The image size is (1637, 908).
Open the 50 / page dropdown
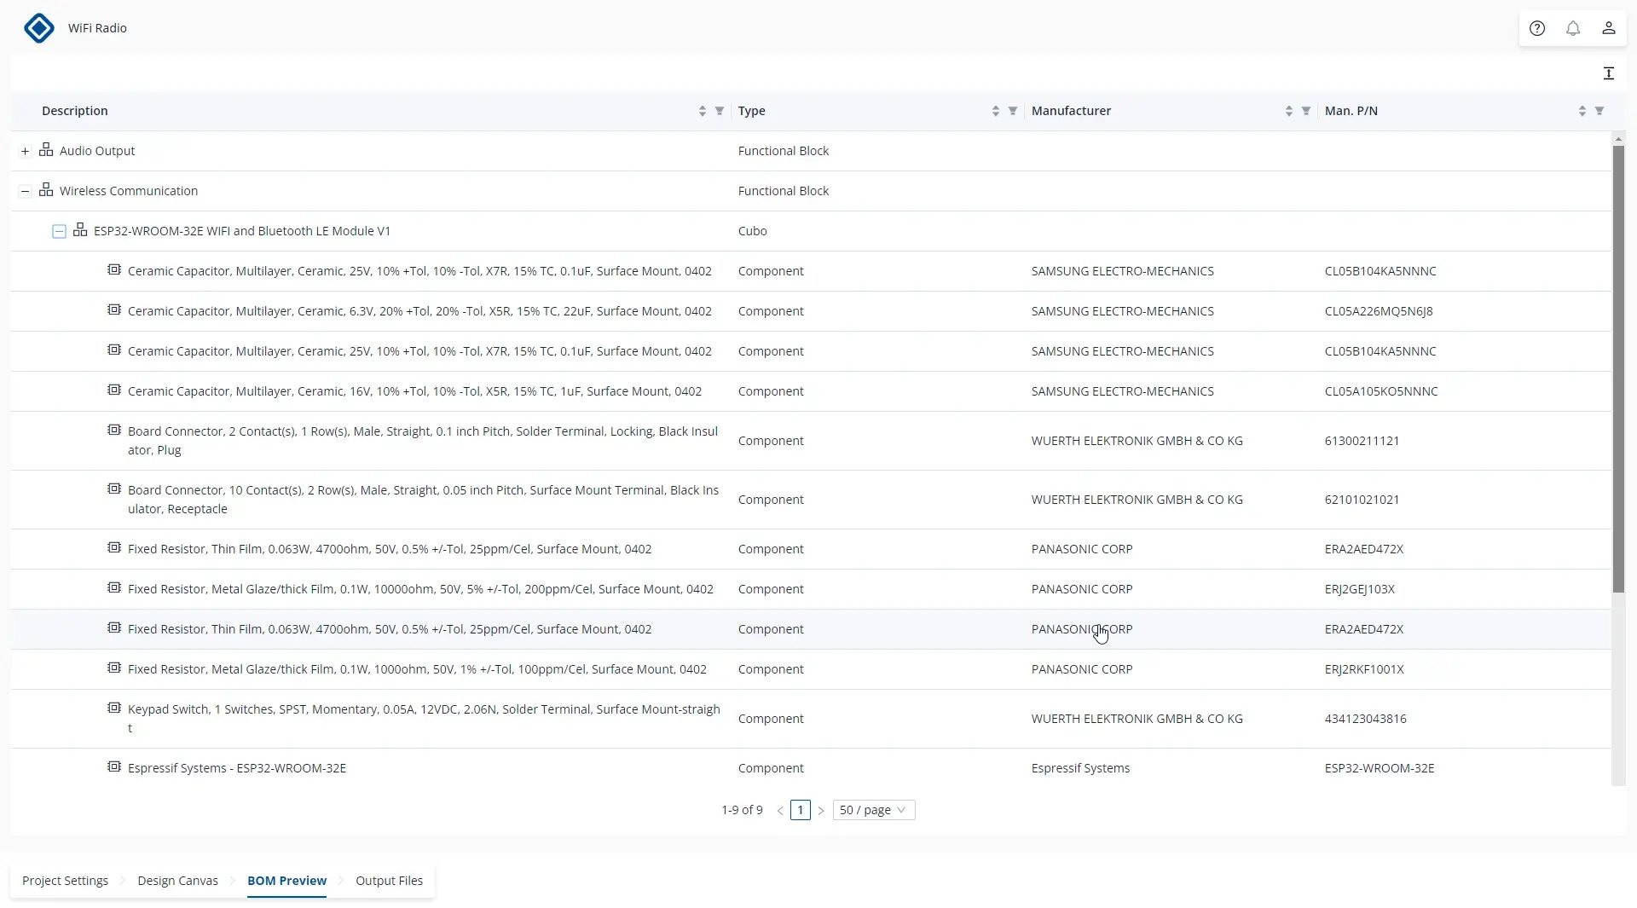click(873, 810)
